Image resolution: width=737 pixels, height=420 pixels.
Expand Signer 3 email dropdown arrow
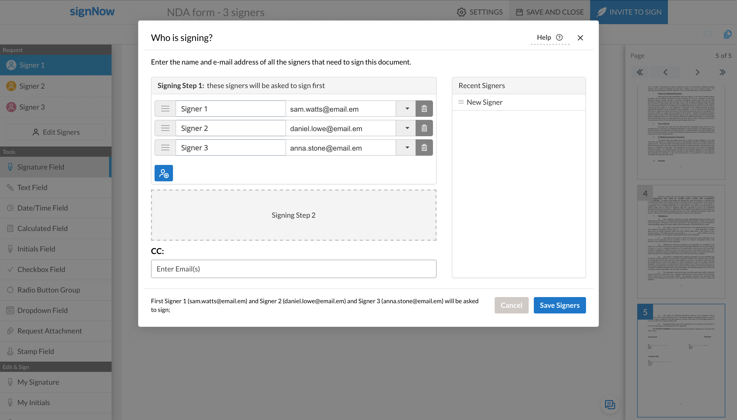pyautogui.click(x=407, y=148)
